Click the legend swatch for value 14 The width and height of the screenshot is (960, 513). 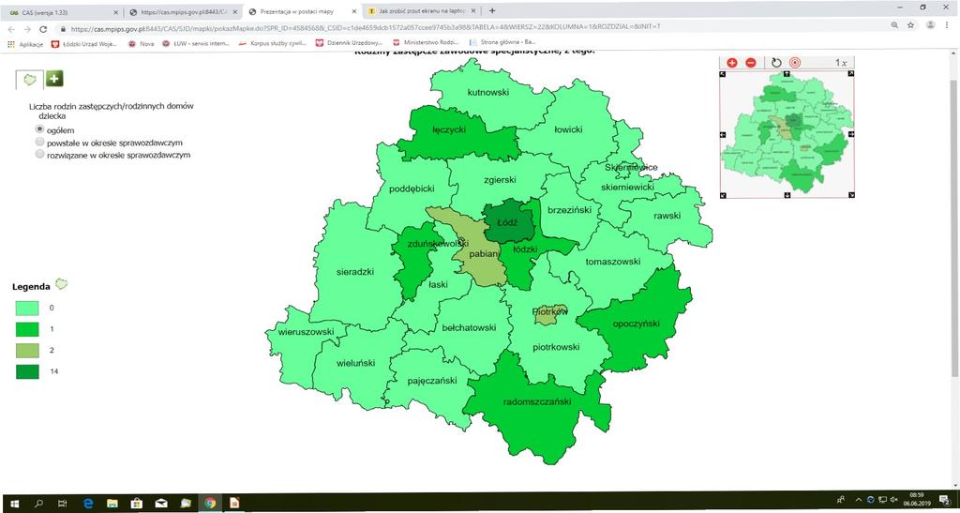27,371
